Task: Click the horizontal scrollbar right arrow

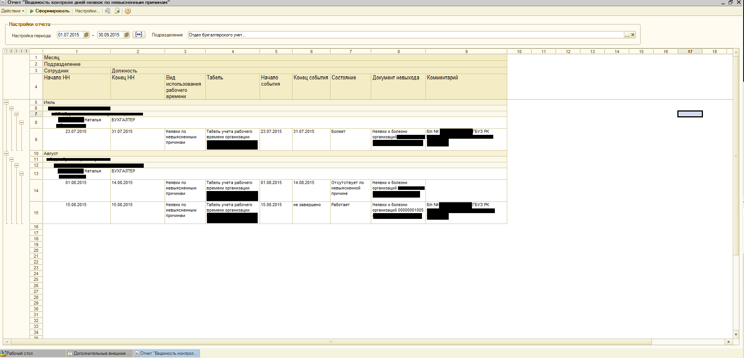Action: coord(729,342)
